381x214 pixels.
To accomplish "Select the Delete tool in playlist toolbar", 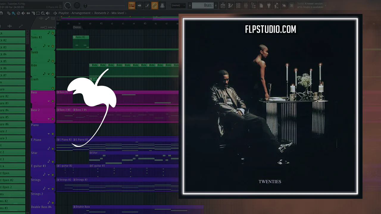I will (18, 13).
